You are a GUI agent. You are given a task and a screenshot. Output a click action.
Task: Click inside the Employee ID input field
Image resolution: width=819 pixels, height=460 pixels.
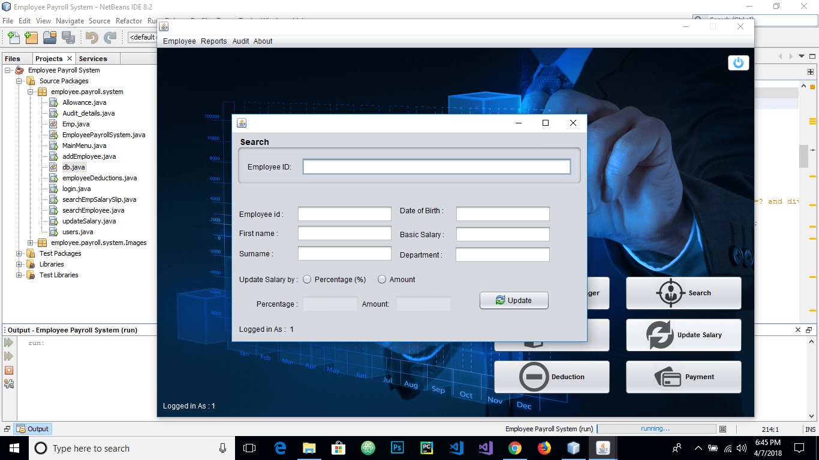[436, 166]
